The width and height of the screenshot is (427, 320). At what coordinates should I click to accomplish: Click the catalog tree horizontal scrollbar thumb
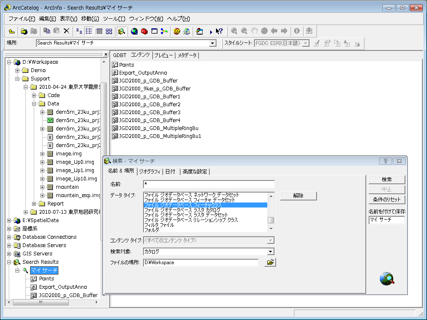coord(40,302)
